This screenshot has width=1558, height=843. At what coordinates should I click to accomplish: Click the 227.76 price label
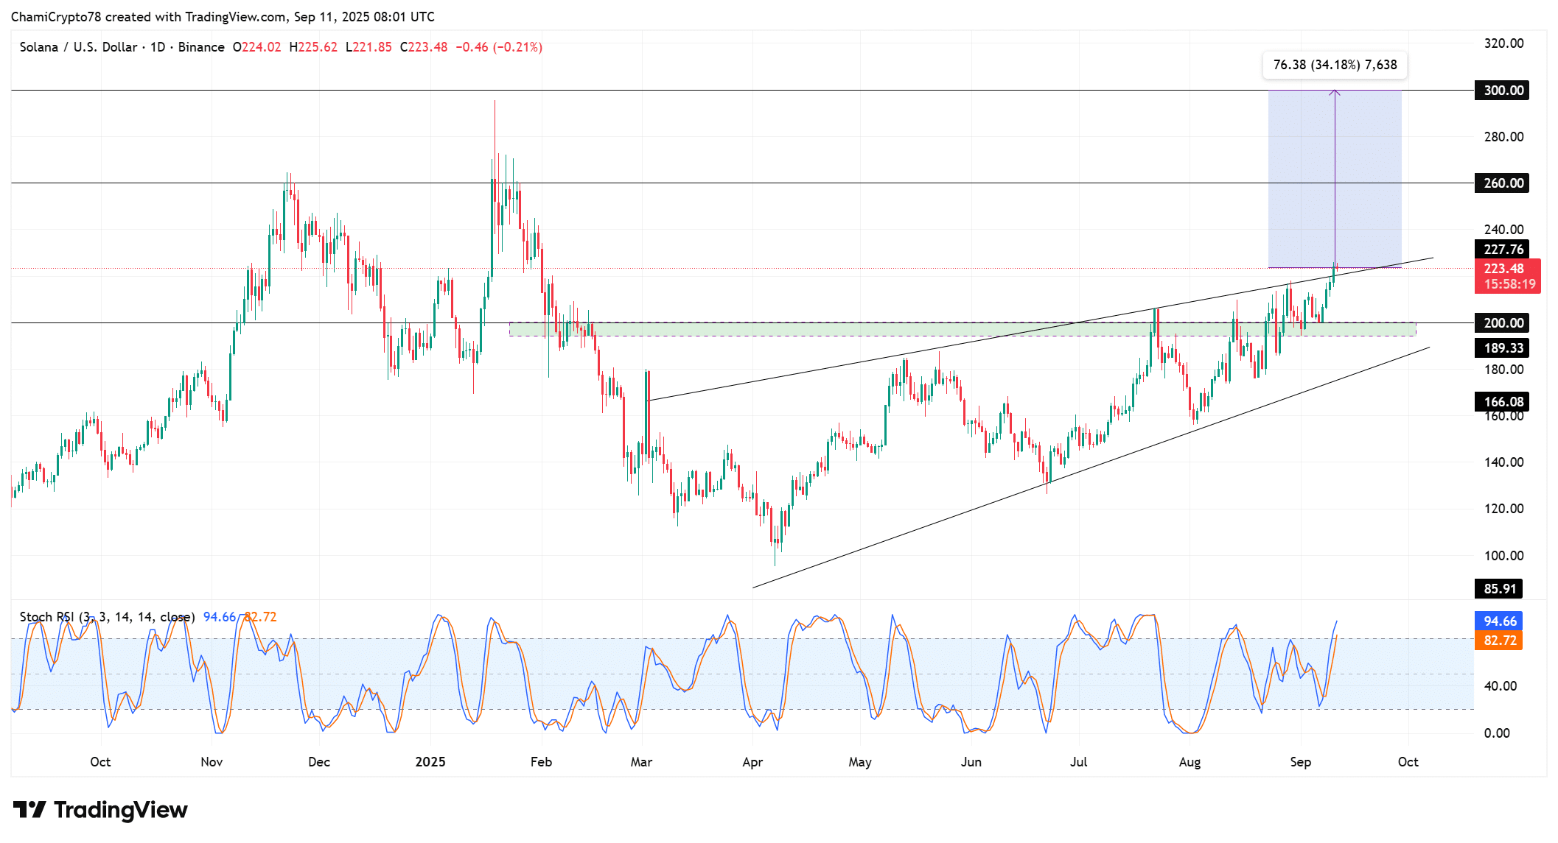[1502, 250]
